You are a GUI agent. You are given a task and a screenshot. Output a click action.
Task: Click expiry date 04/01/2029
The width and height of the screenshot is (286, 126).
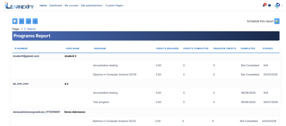point(269,121)
